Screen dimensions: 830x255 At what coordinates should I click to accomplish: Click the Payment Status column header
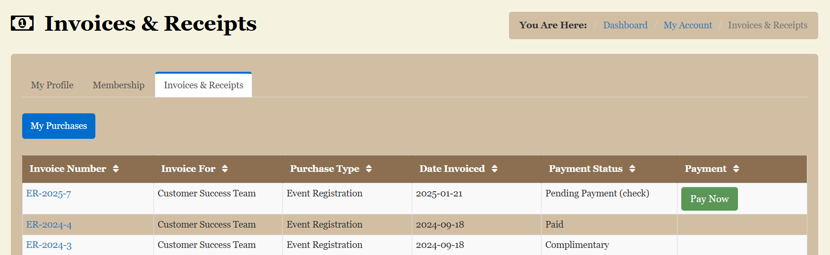click(585, 169)
